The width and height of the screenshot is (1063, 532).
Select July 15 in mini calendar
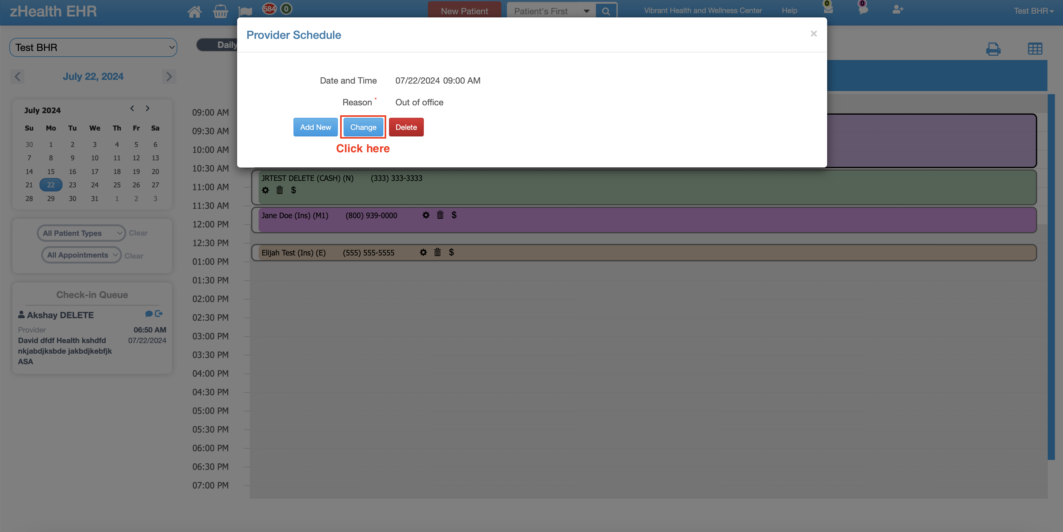tap(51, 172)
